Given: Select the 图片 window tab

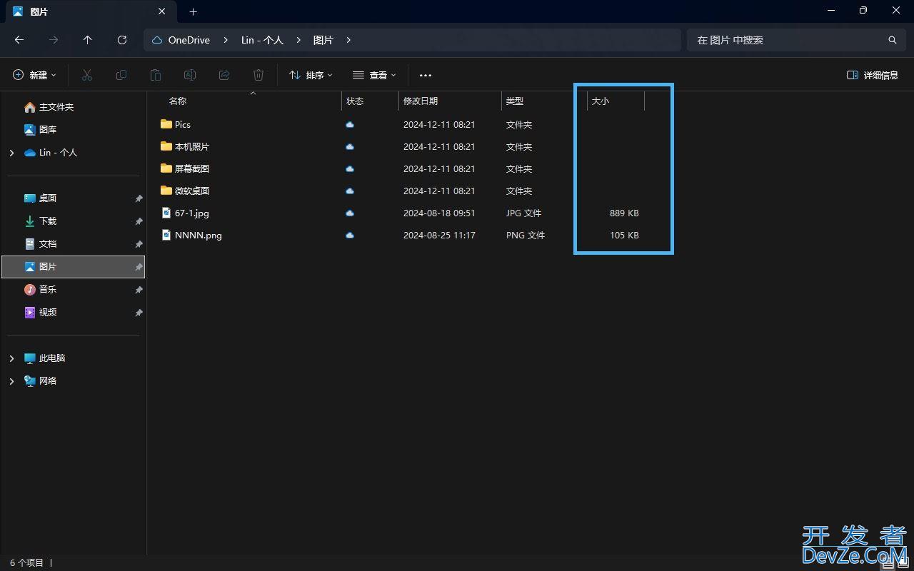Looking at the screenshot, I should point(89,11).
